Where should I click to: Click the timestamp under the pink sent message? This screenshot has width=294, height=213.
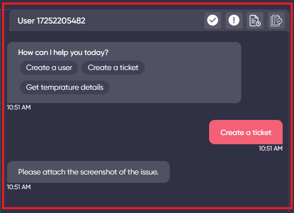(271, 148)
